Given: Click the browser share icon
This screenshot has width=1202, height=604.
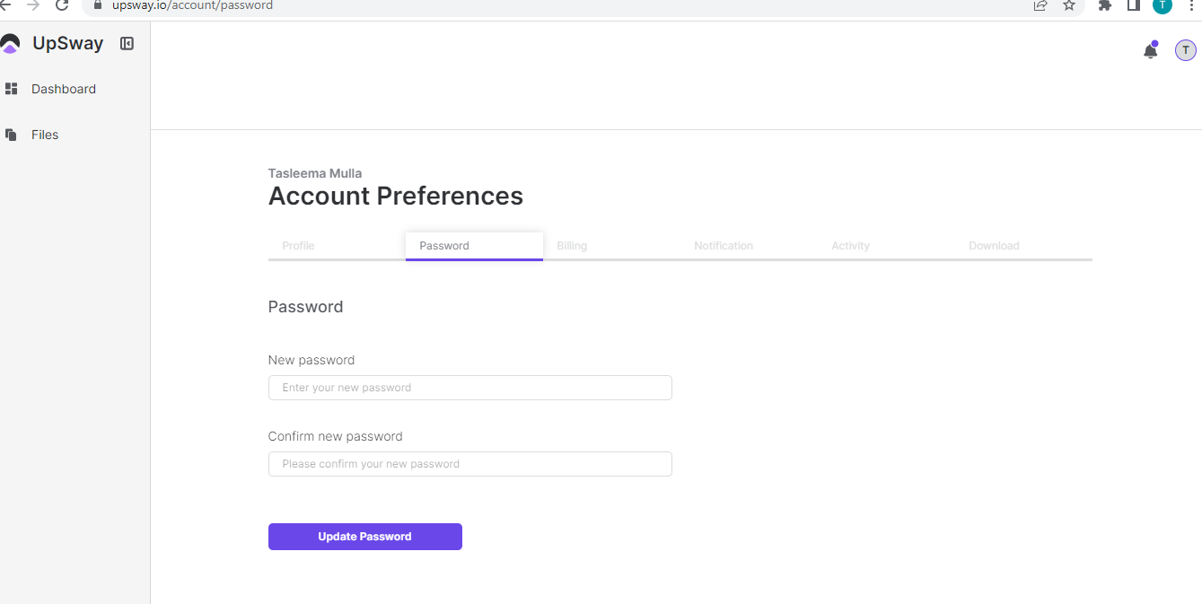Looking at the screenshot, I should point(1040,5).
